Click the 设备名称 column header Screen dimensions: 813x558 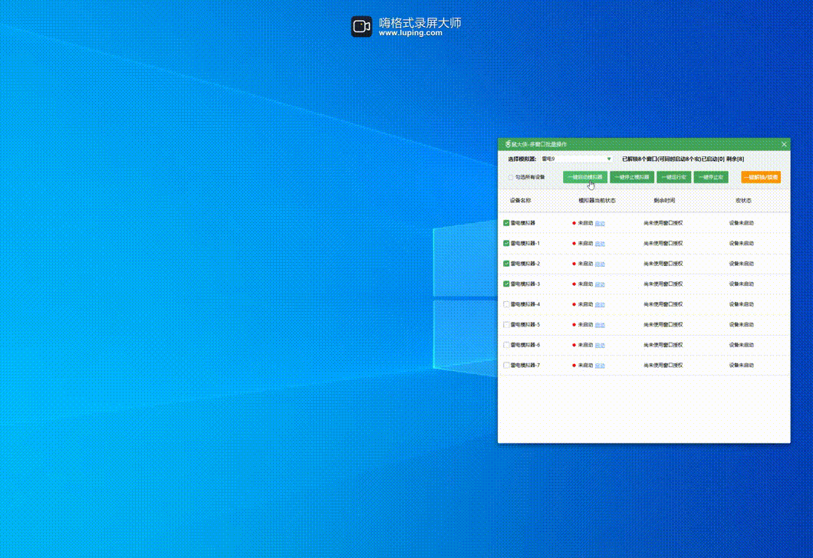pyautogui.click(x=520, y=201)
